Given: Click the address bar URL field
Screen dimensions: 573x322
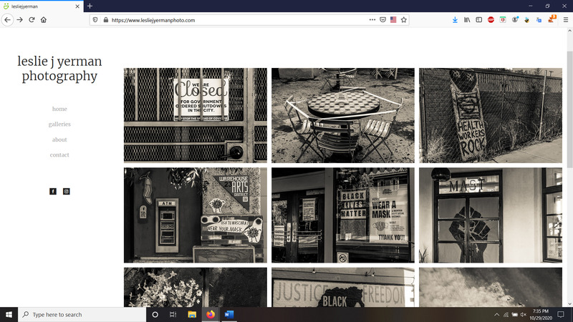Looking at the screenshot, I should 236,20.
